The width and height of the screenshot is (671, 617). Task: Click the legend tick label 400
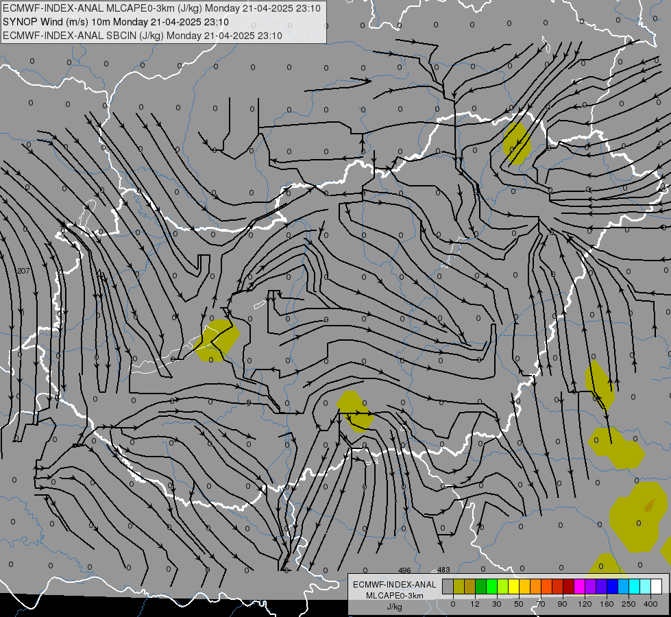(x=650, y=604)
